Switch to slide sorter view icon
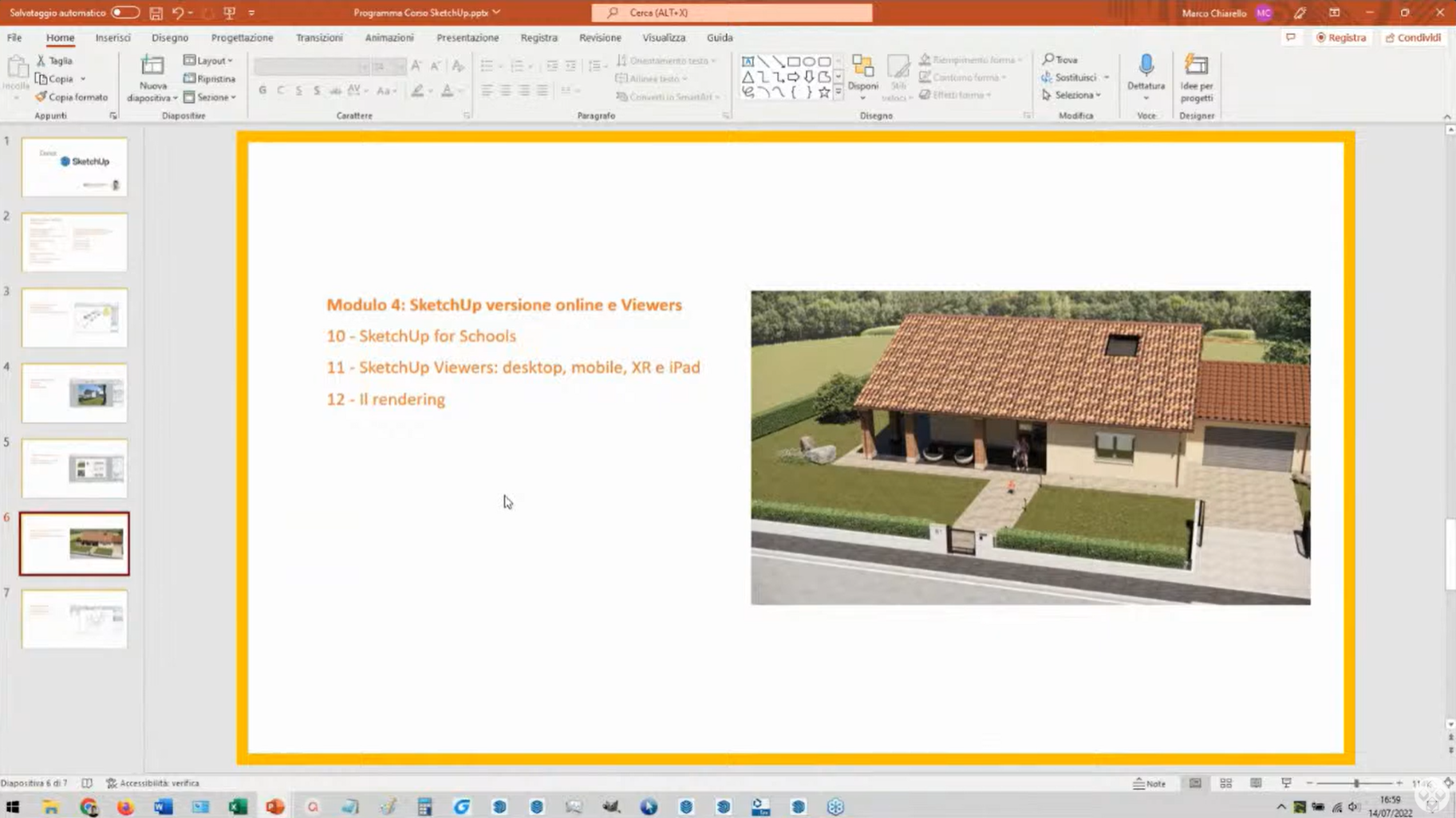 click(x=1225, y=784)
